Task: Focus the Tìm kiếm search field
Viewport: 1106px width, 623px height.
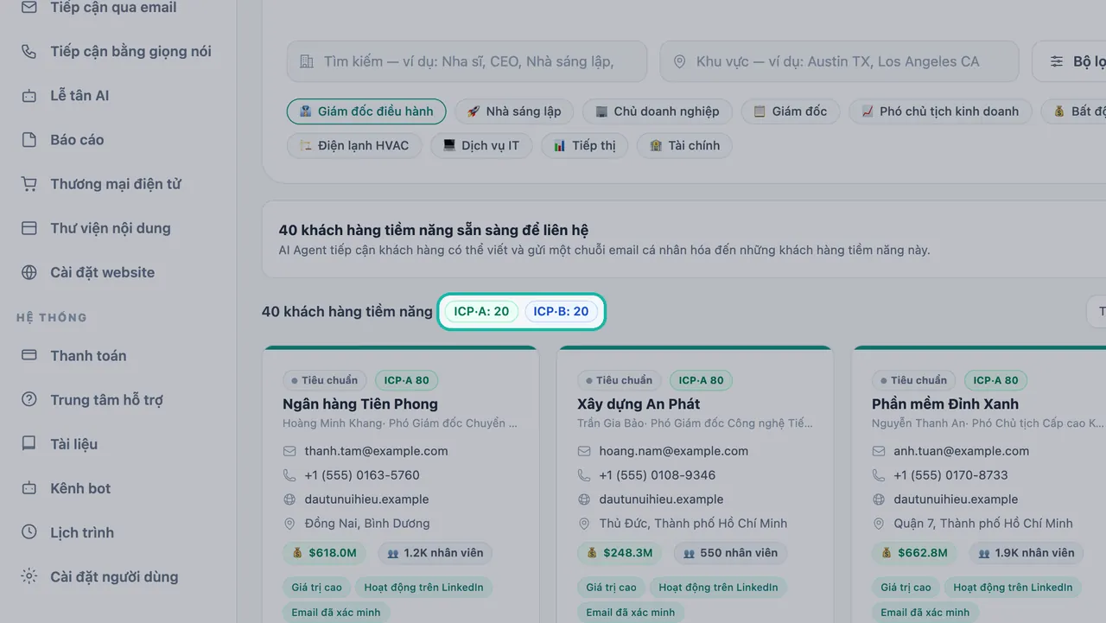Action: (x=467, y=62)
